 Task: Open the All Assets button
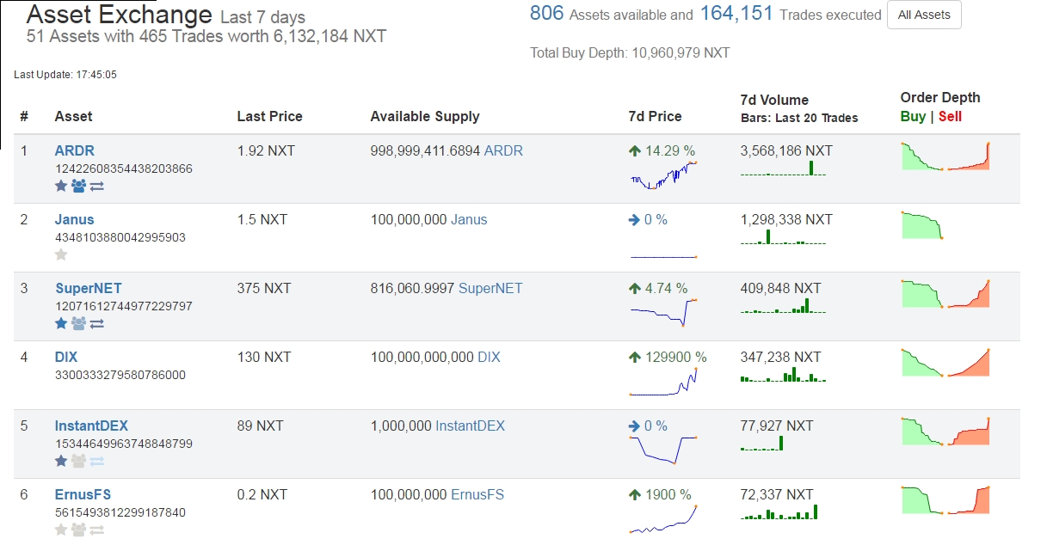pyautogui.click(x=924, y=15)
